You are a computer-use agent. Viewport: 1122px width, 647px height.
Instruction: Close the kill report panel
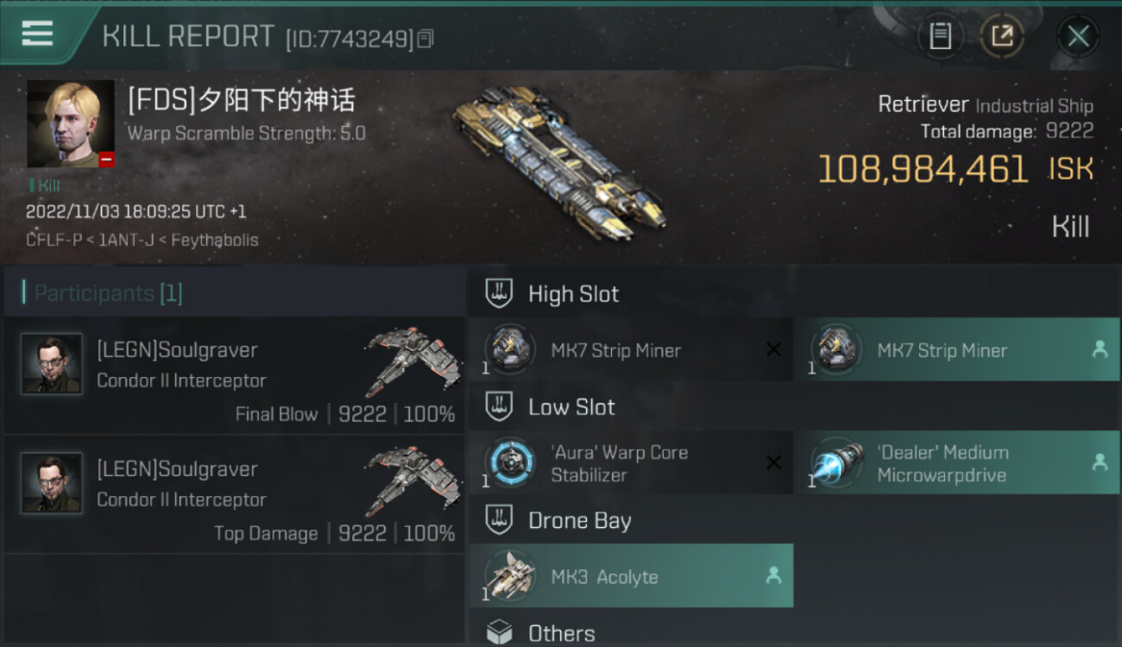click(x=1078, y=36)
